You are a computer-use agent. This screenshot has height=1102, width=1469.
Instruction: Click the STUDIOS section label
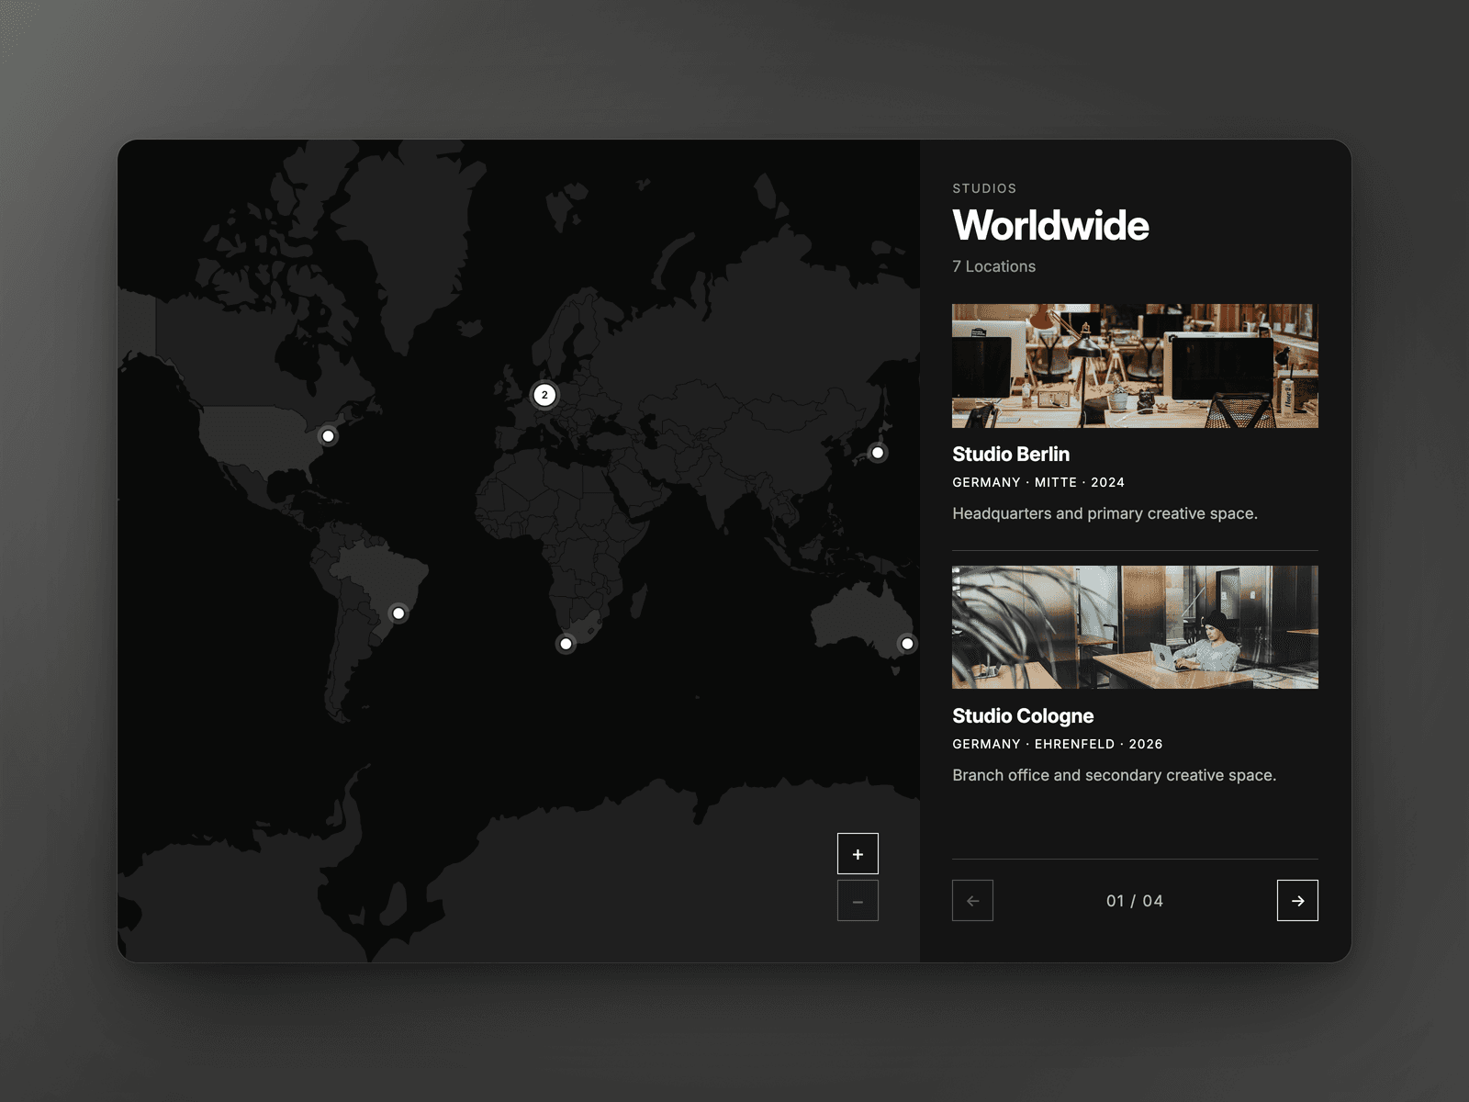pos(984,188)
